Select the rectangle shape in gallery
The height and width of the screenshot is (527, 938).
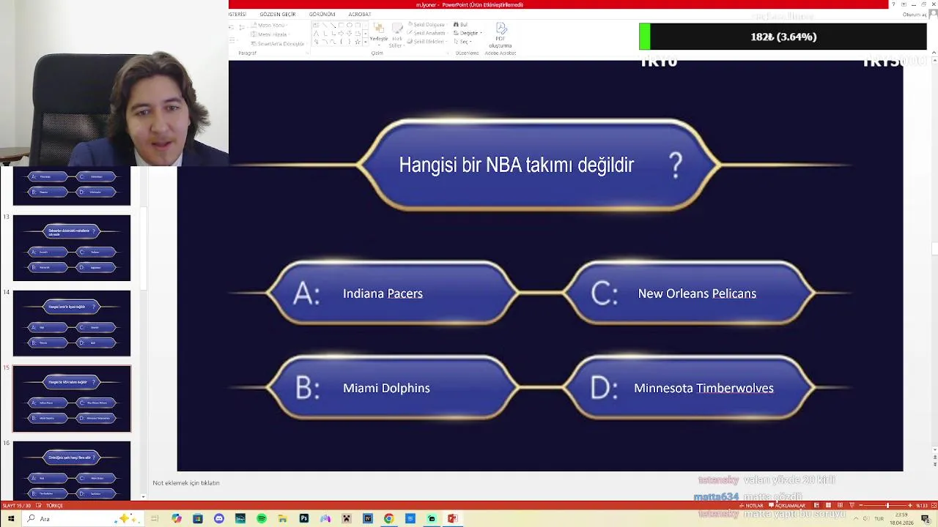click(341, 25)
